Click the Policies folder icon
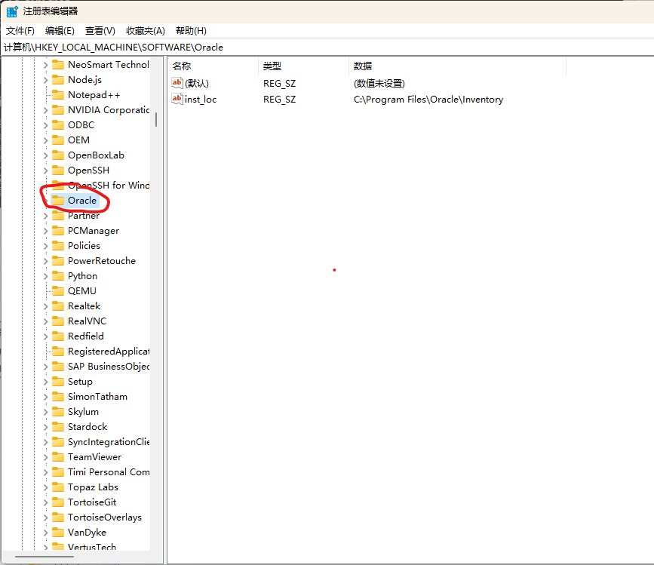This screenshot has height=565, width=654. click(x=58, y=246)
